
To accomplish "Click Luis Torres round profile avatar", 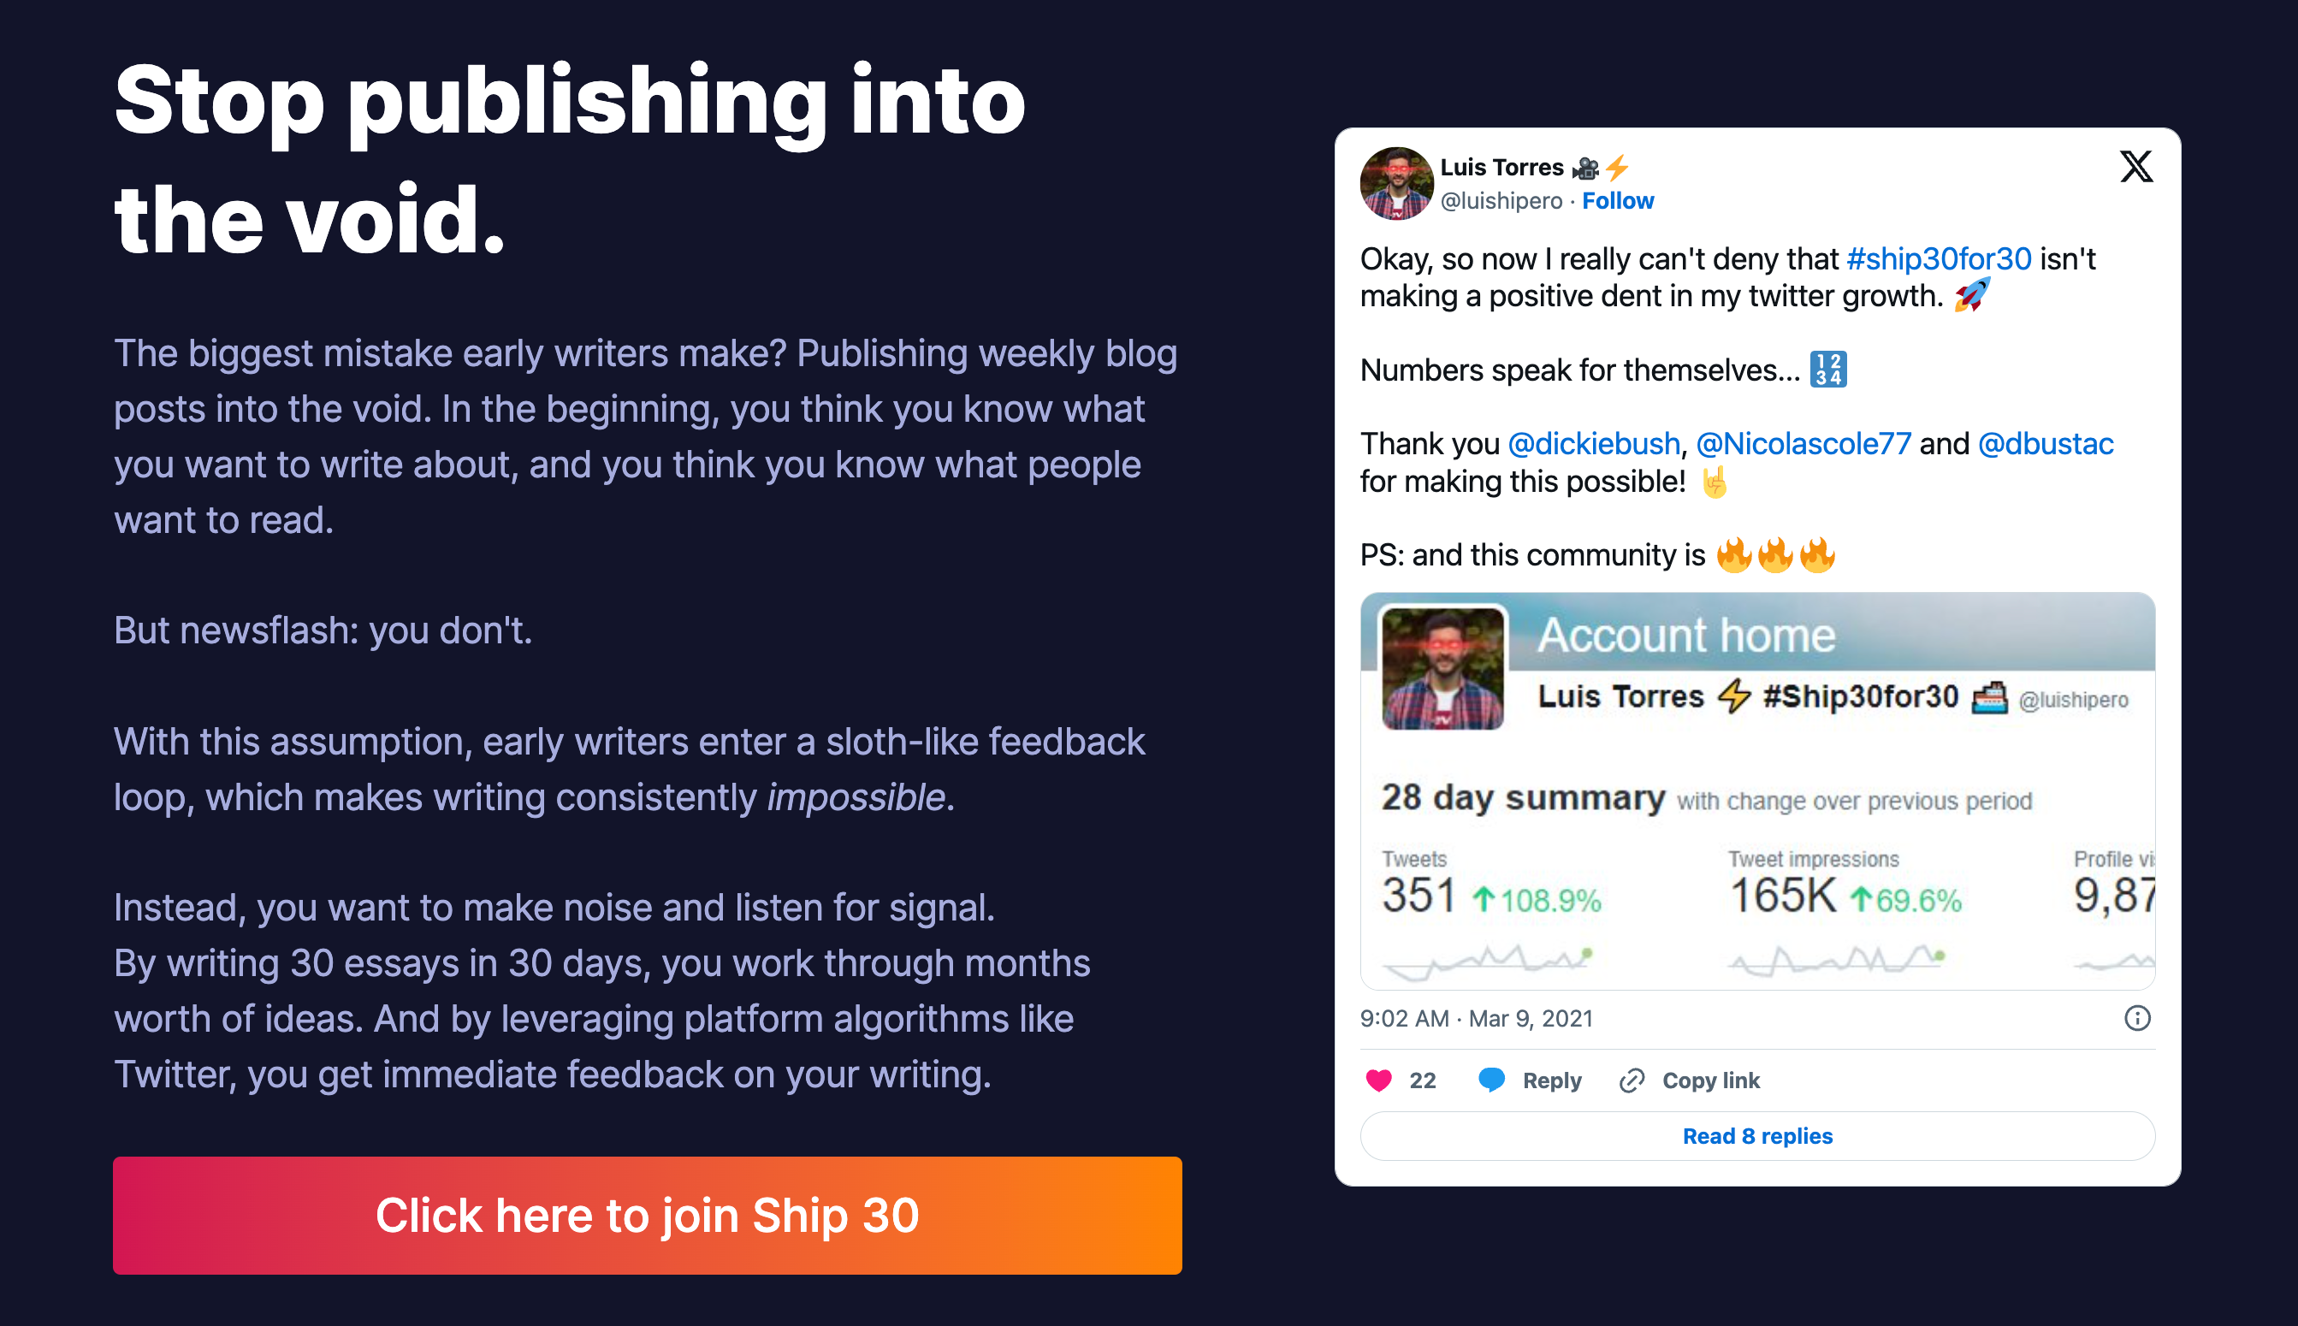I will coord(1395,183).
